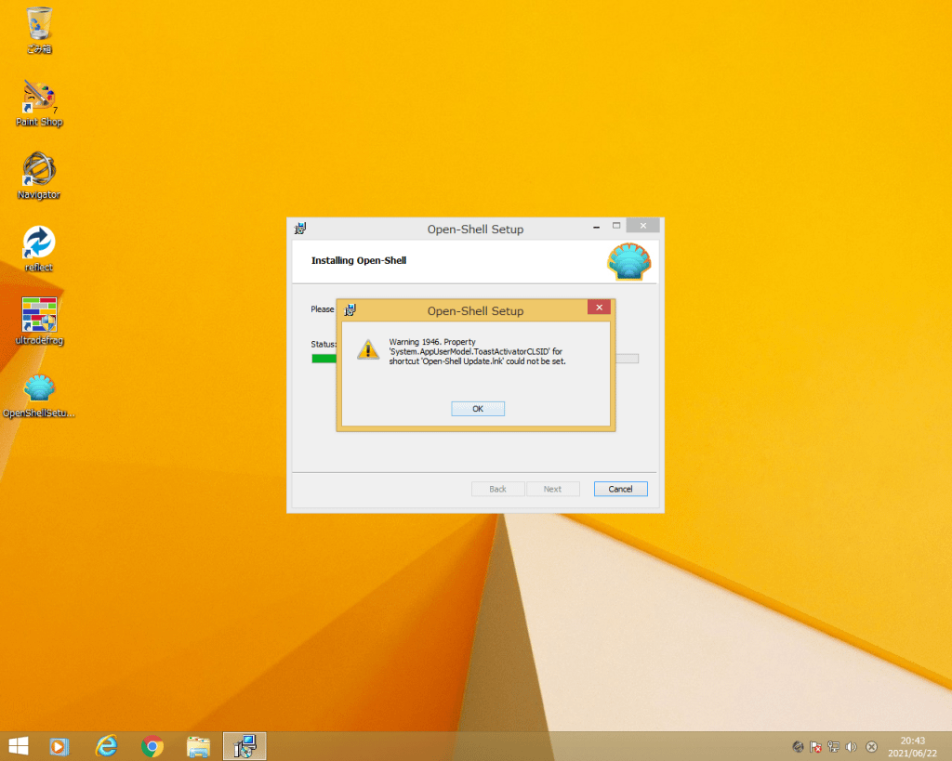Click the installer icon in warning dialog title bar
This screenshot has height=761, width=952.
350,310
